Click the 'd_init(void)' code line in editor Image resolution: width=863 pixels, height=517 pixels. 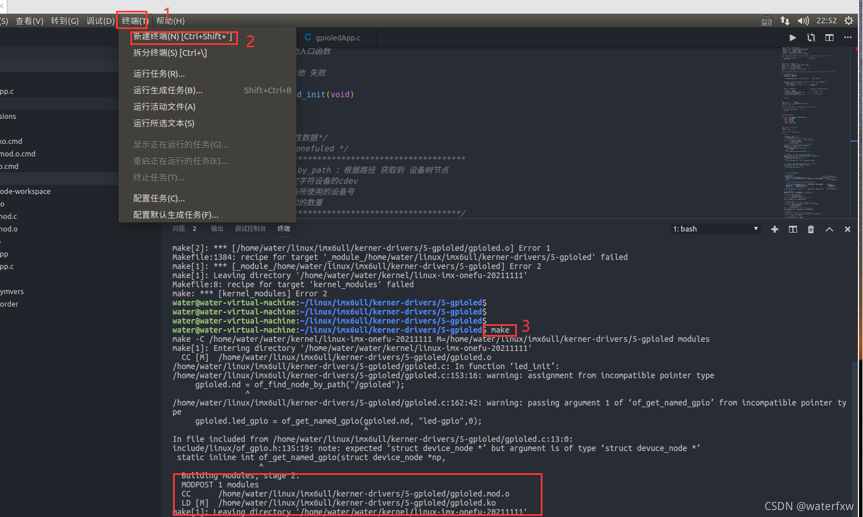coord(326,94)
